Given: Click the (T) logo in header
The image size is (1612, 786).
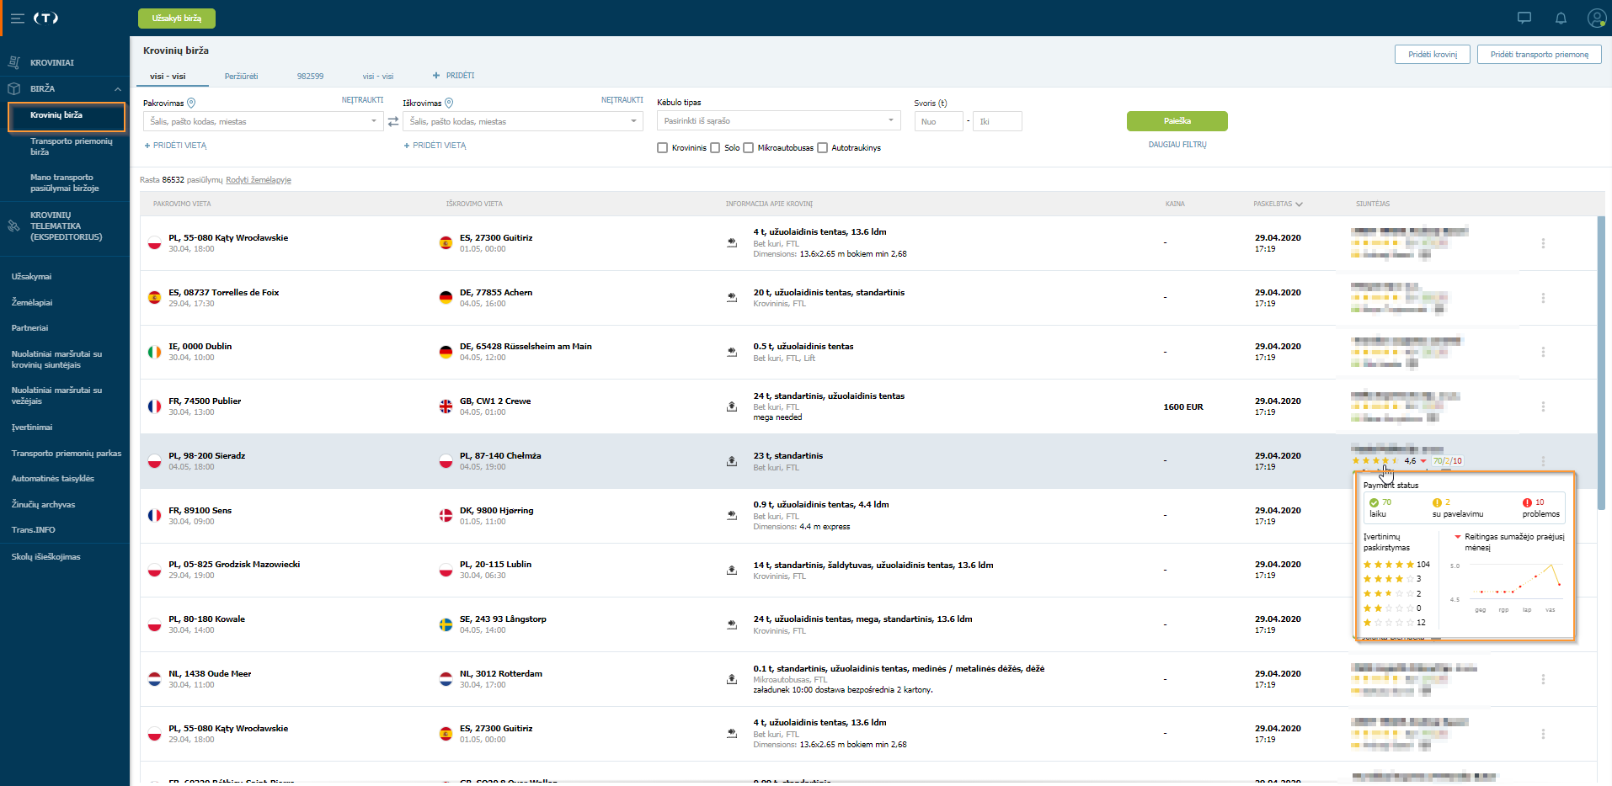Looking at the screenshot, I should pos(45,18).
